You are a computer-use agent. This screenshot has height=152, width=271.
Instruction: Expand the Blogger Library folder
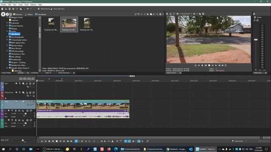click(7, 17)
